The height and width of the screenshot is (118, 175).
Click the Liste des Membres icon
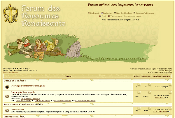(x=115, y=13)
